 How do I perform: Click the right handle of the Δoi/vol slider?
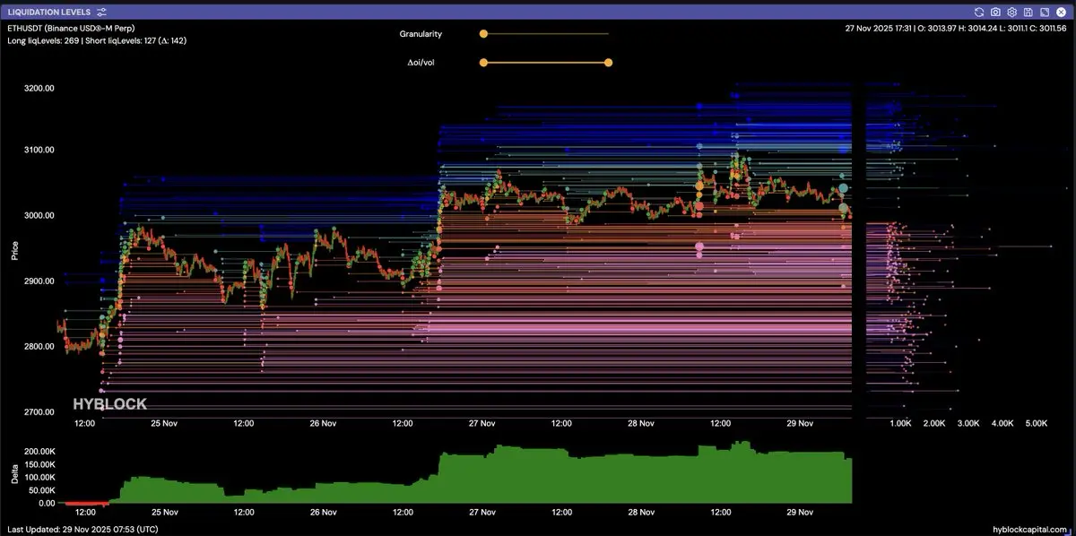[x=609, y=63]
